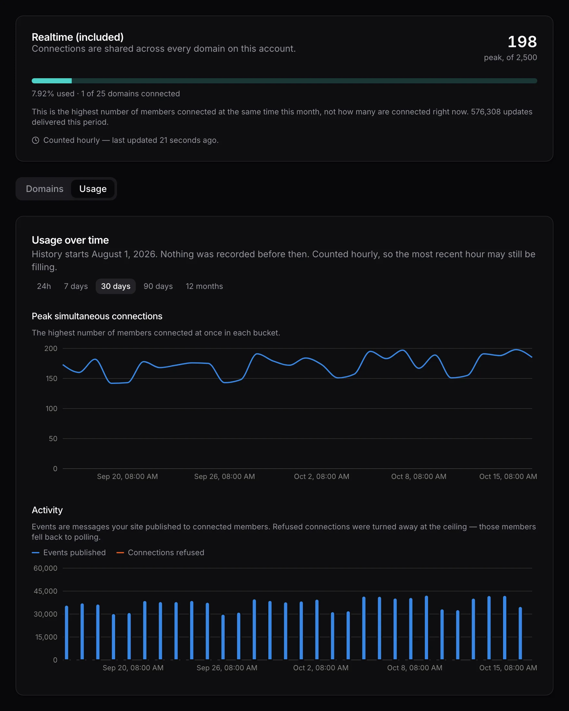Toggle Events published legend entry
The height and width of the screenshot is (711, 569).
point(69,552)
